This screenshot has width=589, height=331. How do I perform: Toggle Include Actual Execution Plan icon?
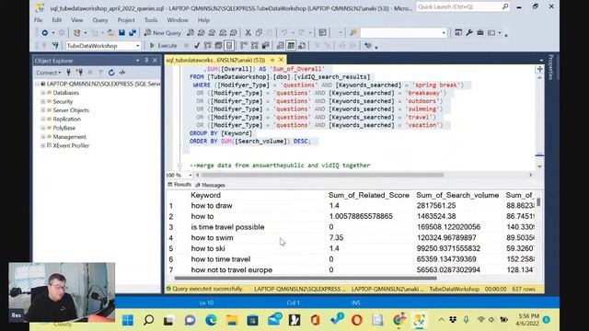(244, 46)
